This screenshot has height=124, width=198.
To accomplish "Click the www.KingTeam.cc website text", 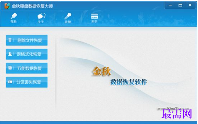I will tap(173, 108).
